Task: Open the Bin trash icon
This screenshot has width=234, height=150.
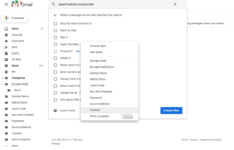Action: point(6,72)
